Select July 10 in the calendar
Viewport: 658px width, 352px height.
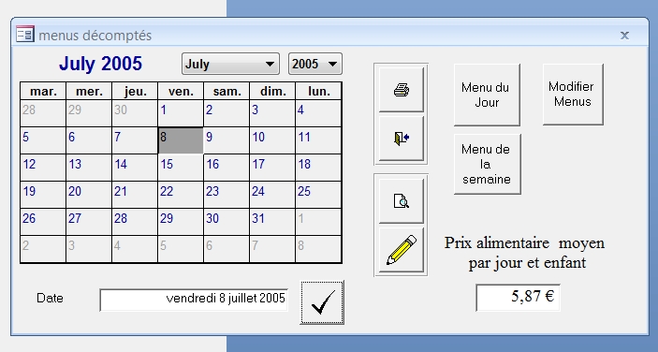pos(272,140)
